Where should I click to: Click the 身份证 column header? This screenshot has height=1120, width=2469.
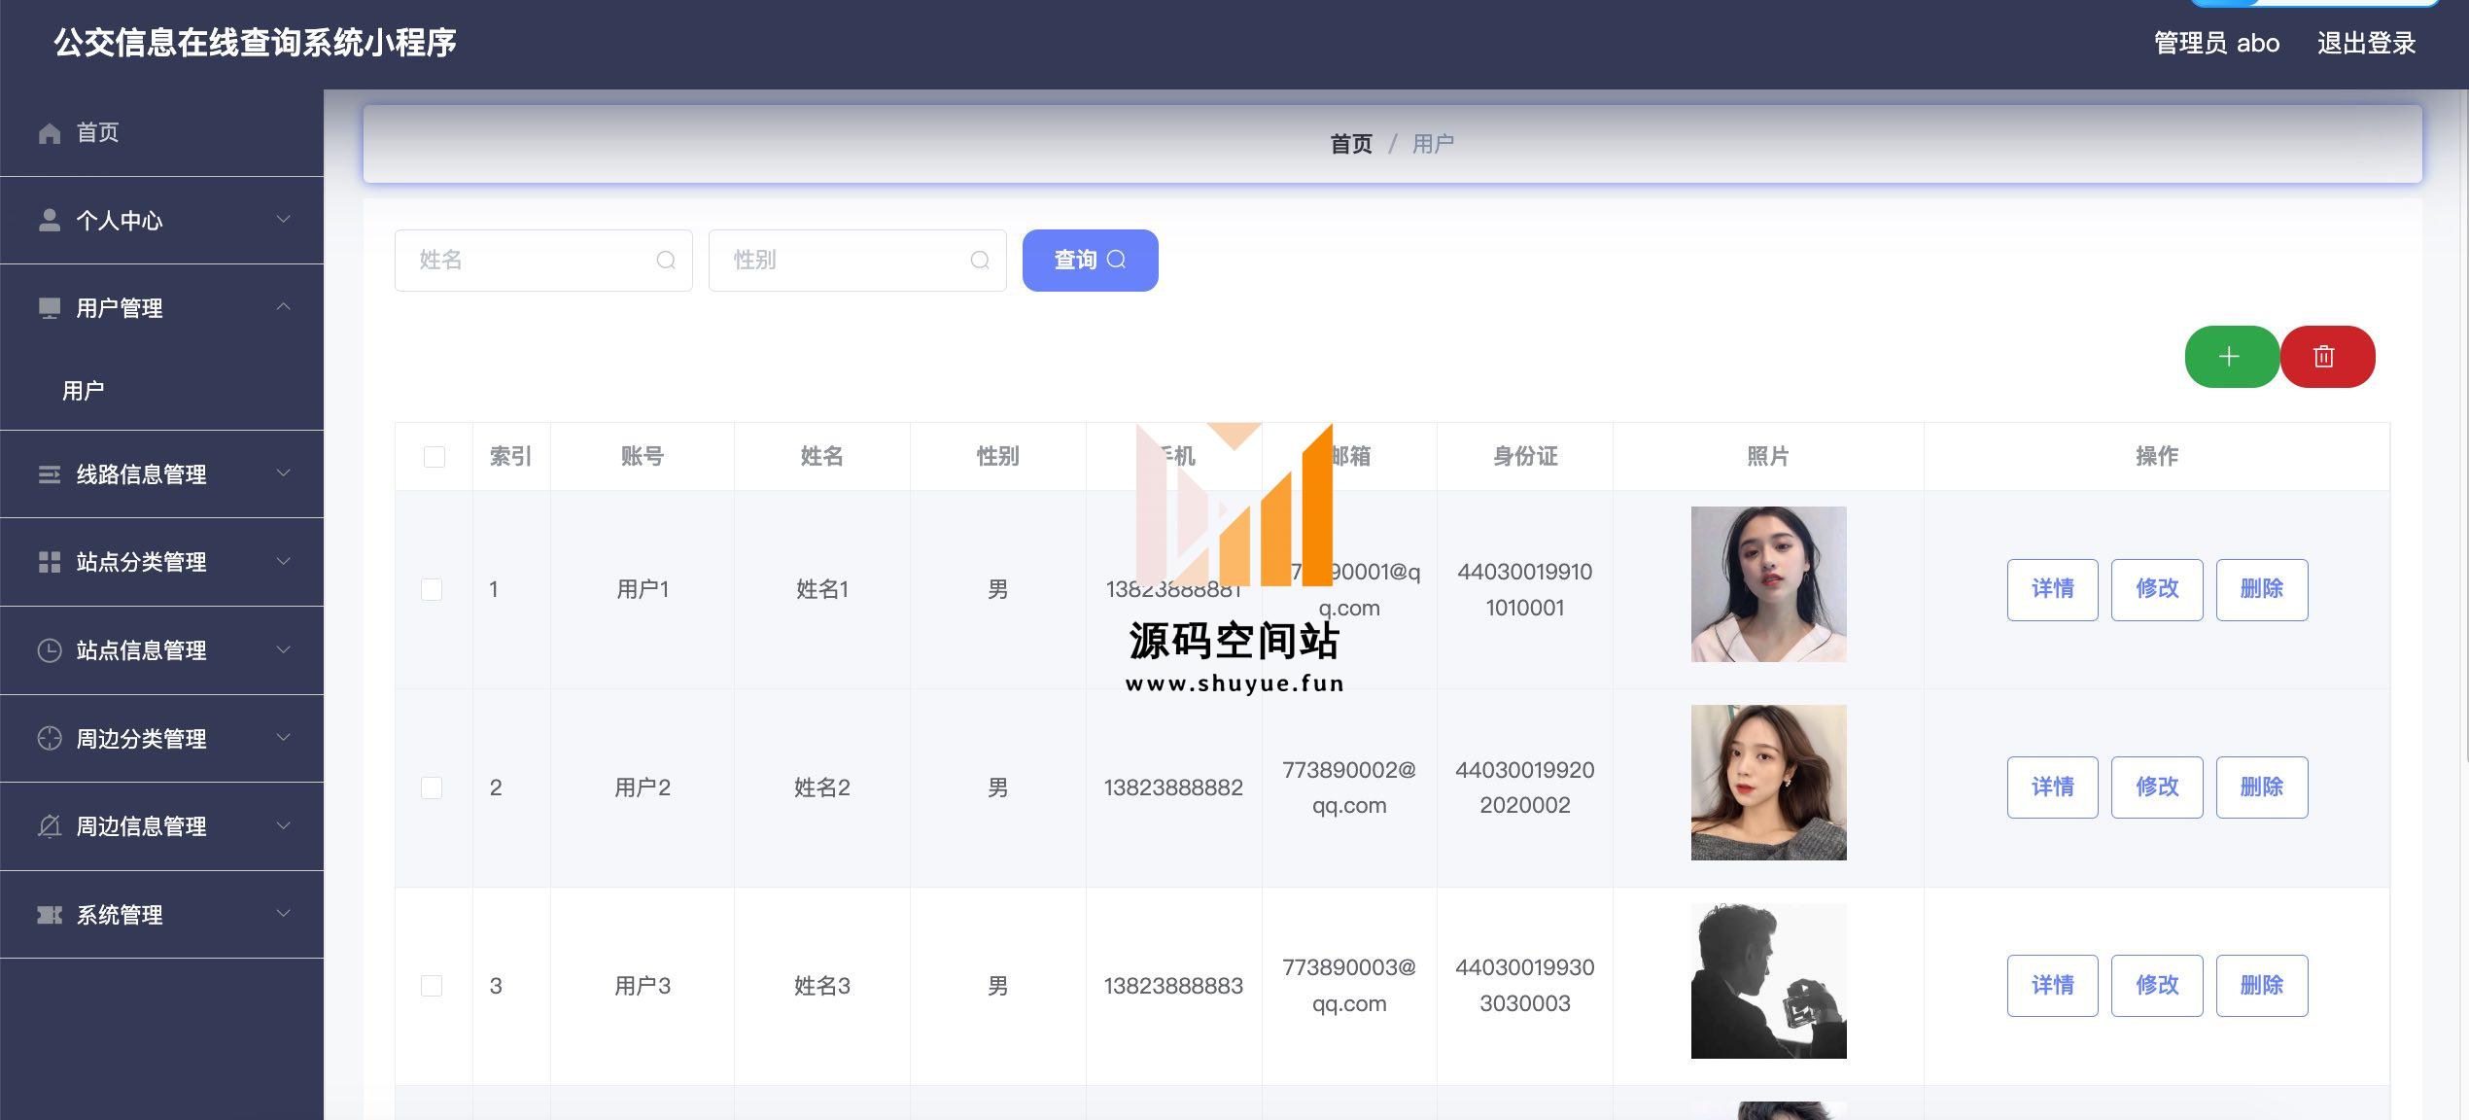tap(1525, 457)
